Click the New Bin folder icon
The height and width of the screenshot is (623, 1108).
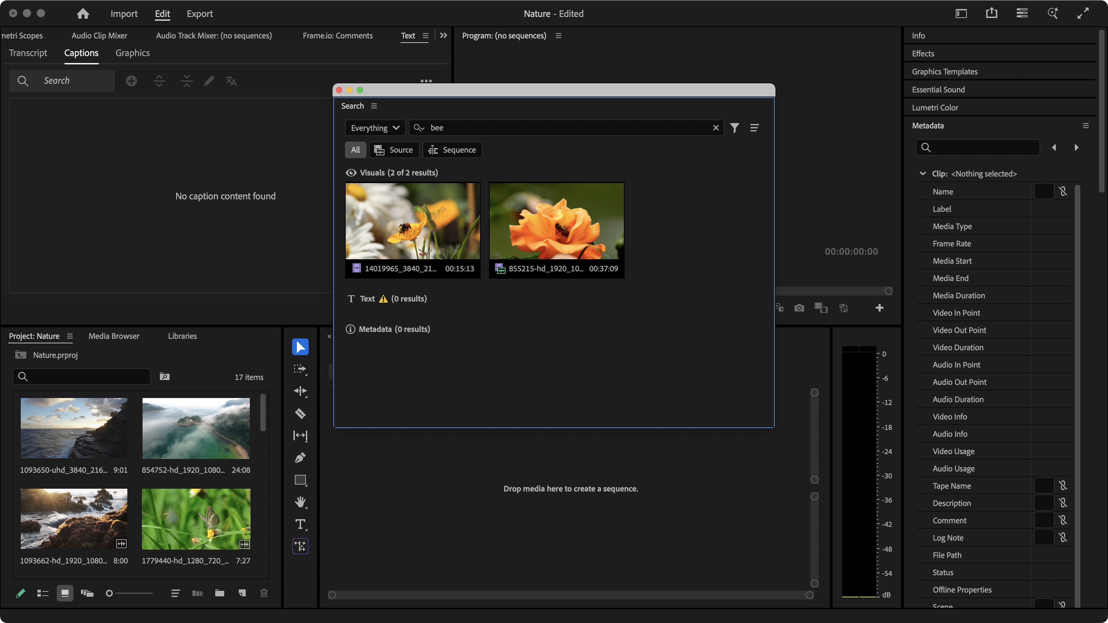220,593
